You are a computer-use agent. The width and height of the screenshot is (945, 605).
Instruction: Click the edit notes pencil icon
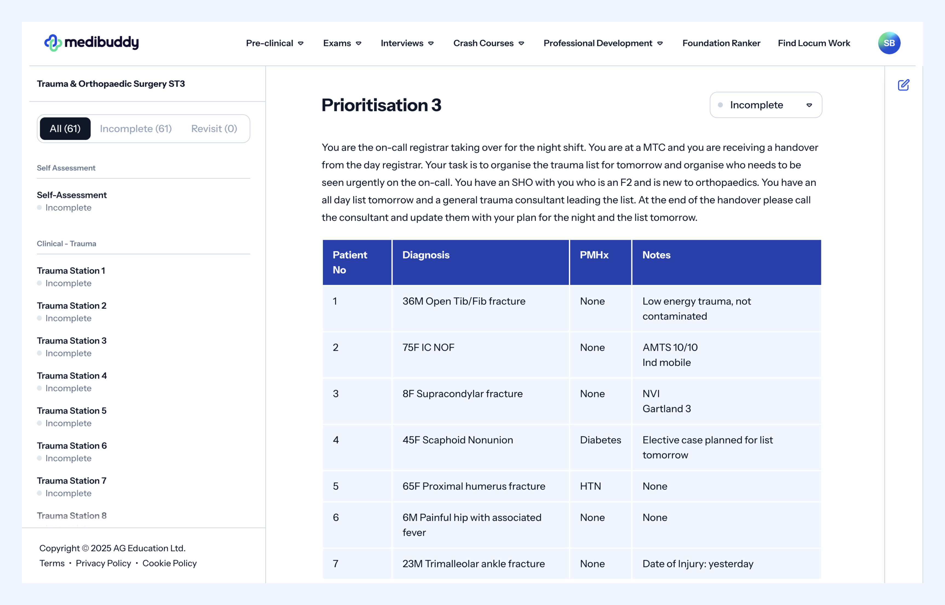[903, 85]
